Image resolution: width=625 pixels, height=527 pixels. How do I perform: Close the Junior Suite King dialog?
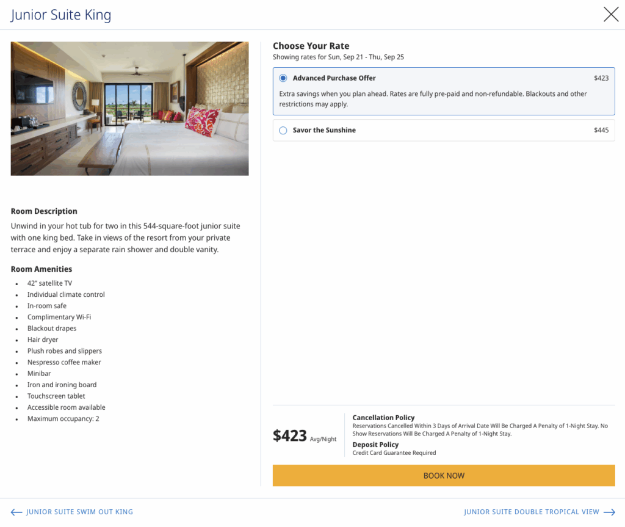(610, 14)
